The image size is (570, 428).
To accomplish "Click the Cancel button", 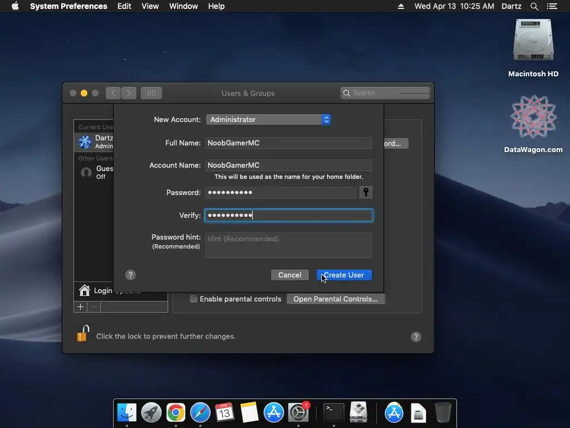I will click(289, 275).
